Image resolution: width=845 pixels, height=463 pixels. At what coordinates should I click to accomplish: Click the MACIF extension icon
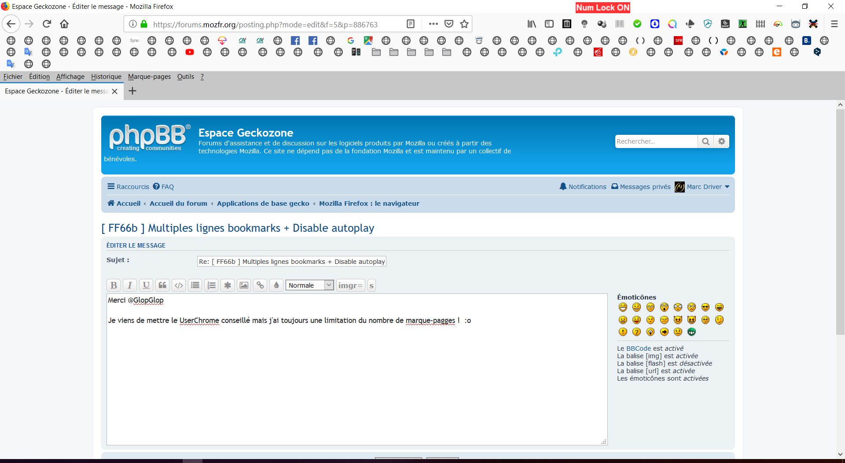click(725, 24)
